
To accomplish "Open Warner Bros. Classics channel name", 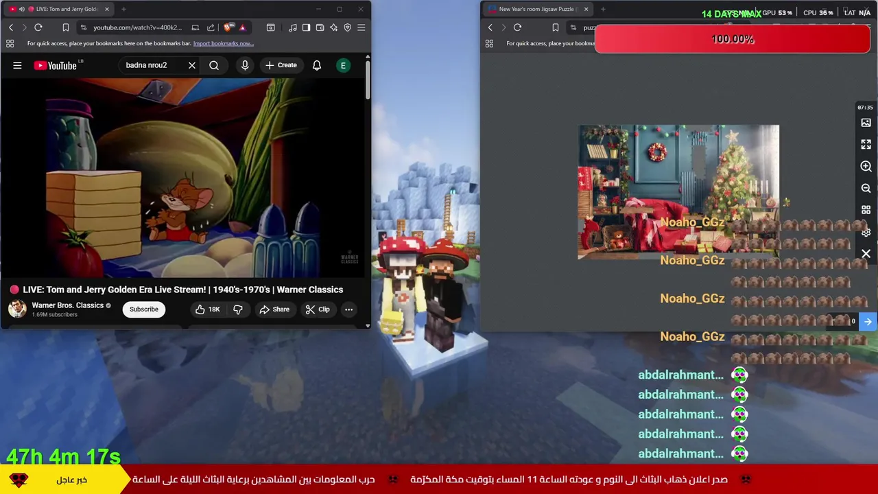I will [x=68, y=305].
